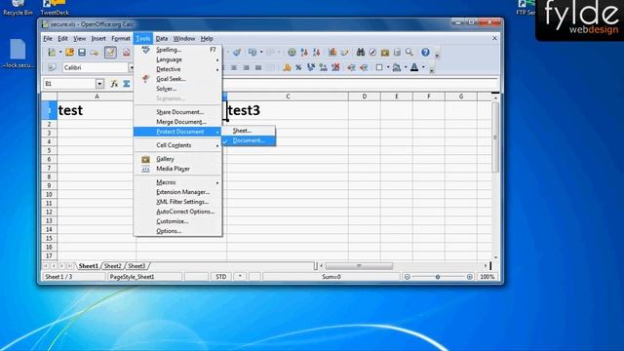Select Share Document... menu entry
The width and height of the screenshot is (624, 351).
point(177,112)
